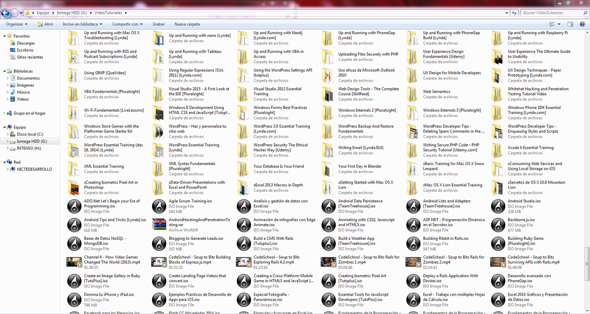Select the Web Semantics folder icon
Screen dimensions: 590x314
coord(413,94)
